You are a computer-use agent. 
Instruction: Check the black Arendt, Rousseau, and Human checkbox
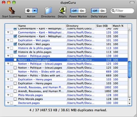[15, 91]
